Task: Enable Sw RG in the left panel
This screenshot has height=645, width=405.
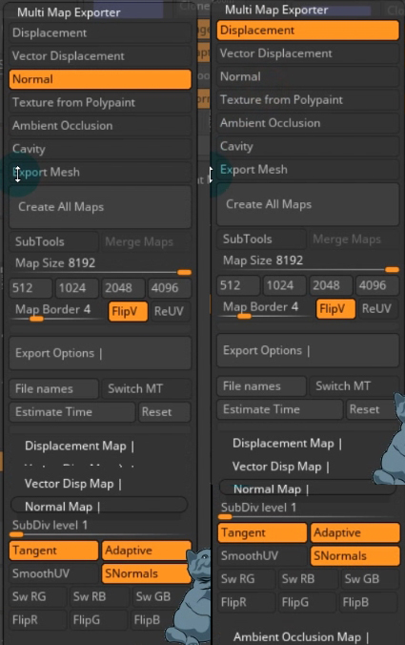Action: [x=38, y=596]
